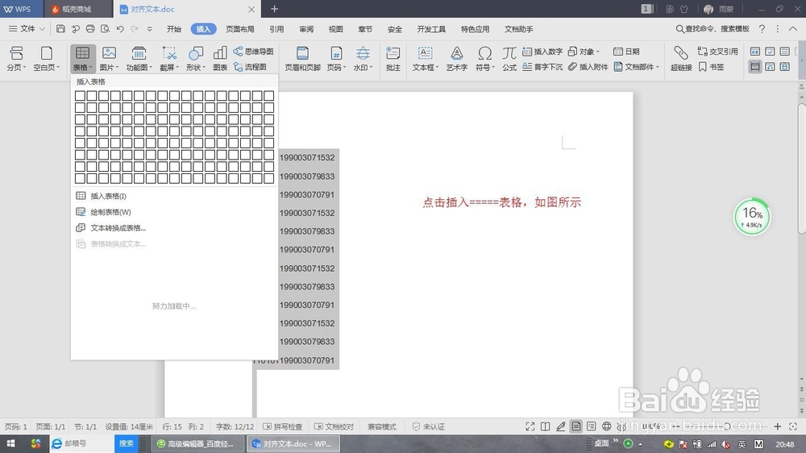Click 流程图 flowchart
This screenshot has height=453, width=806.
[x=250, y=67]
